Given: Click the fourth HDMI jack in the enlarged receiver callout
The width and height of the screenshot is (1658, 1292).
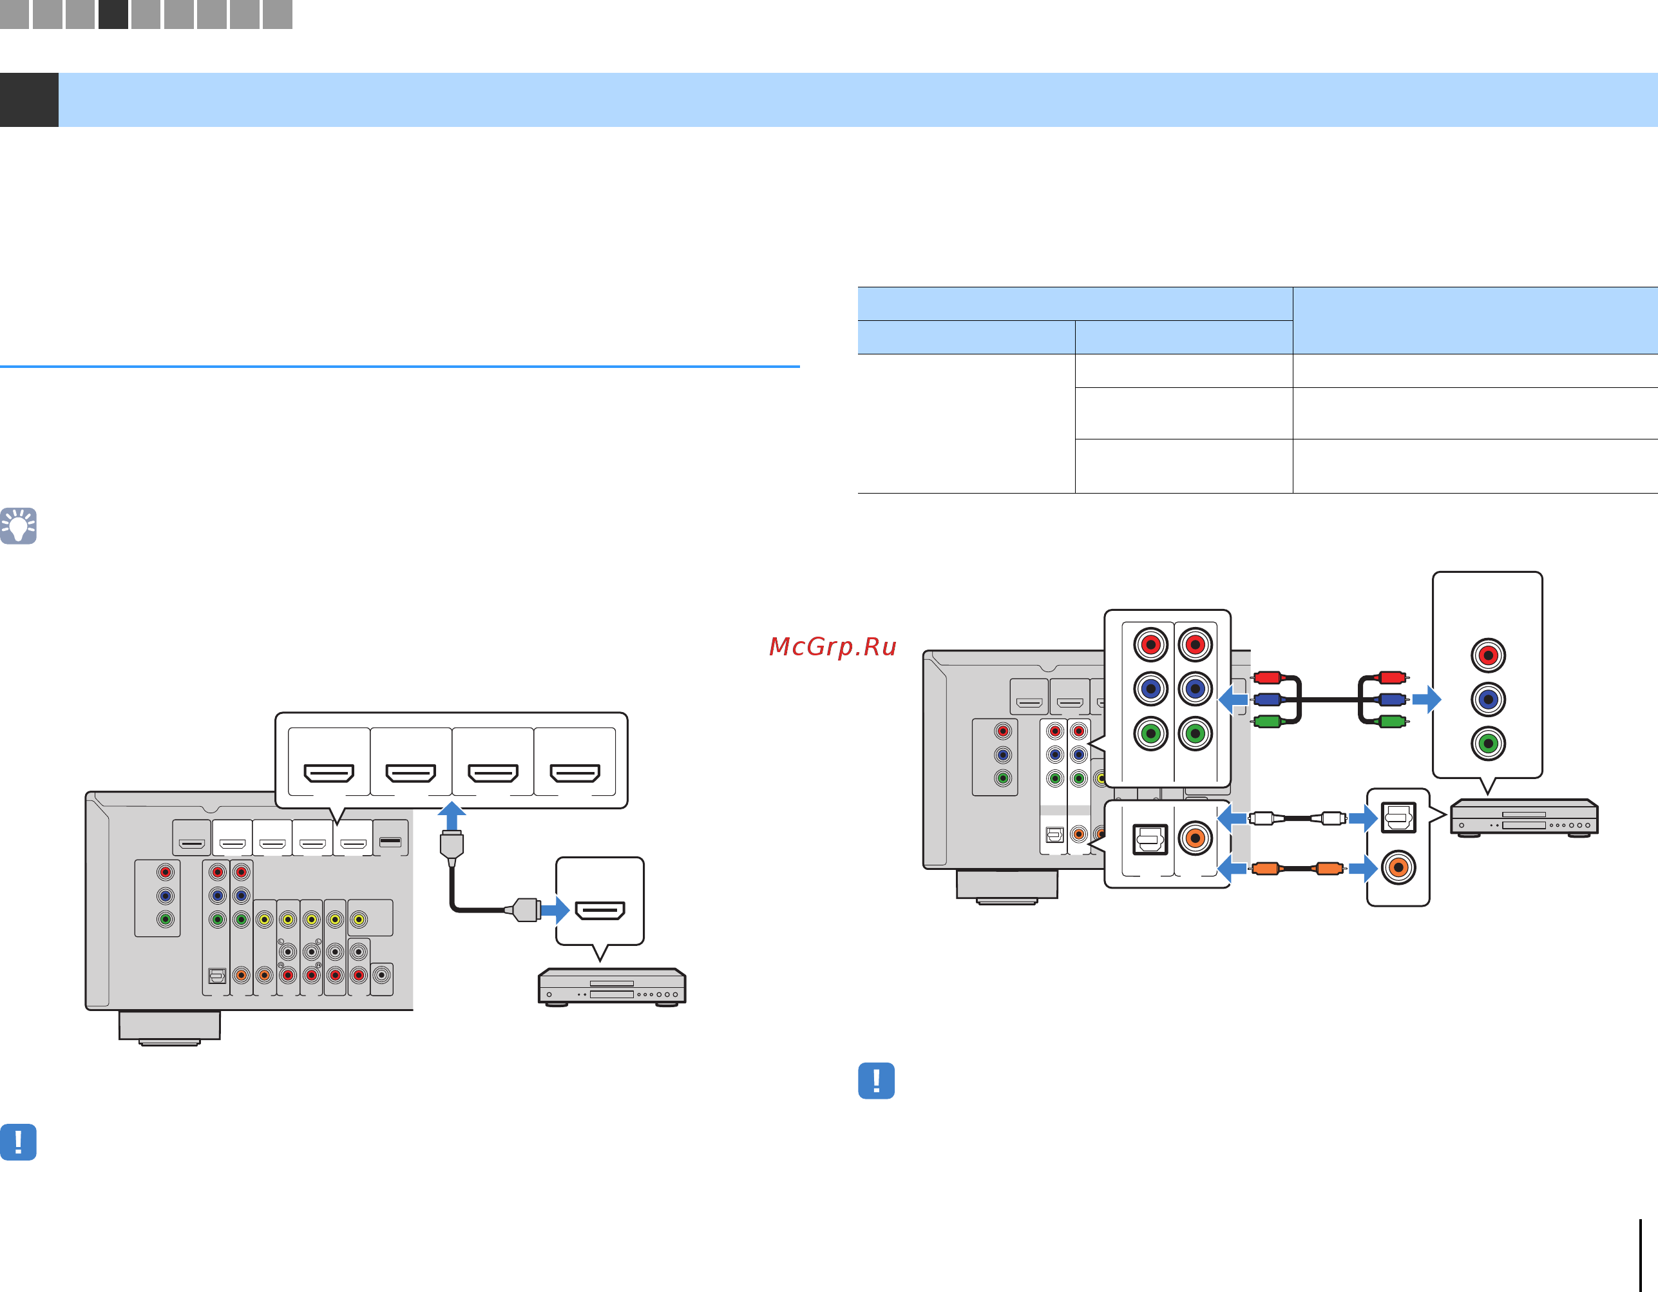Looking at the screenshot, I should tap(575, 773).
